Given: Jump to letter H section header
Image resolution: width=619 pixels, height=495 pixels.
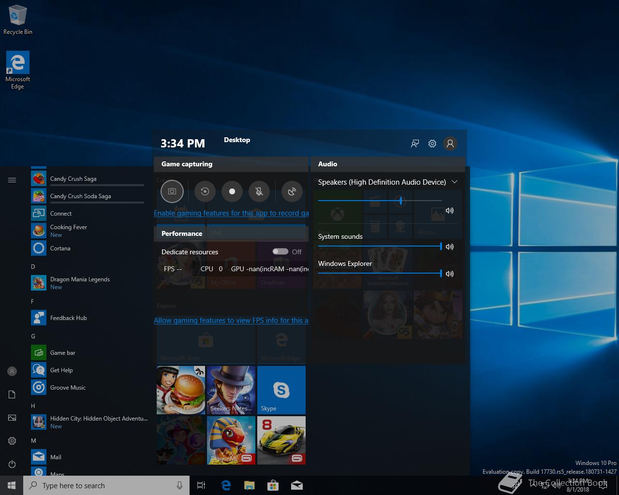Looking at the screenshot, I should coord(33,406).
